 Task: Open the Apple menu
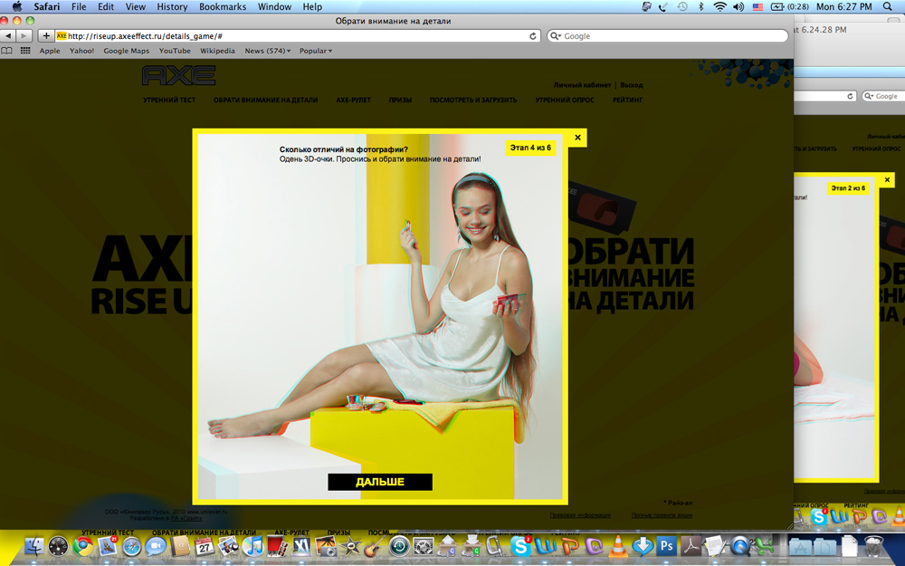point(16,6)
